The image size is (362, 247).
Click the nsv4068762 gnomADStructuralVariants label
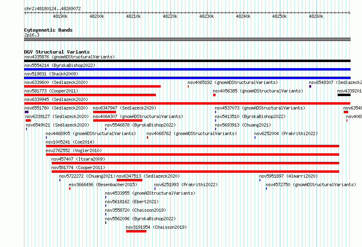coord(192,133)
